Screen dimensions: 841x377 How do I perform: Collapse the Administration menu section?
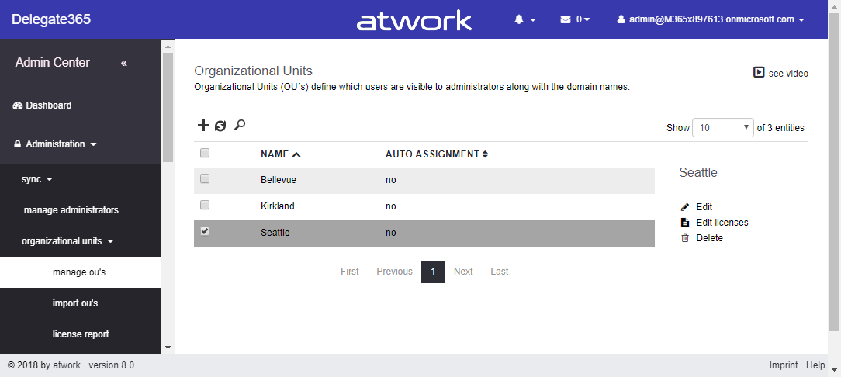pyautogui.click(x=56, y=144)
